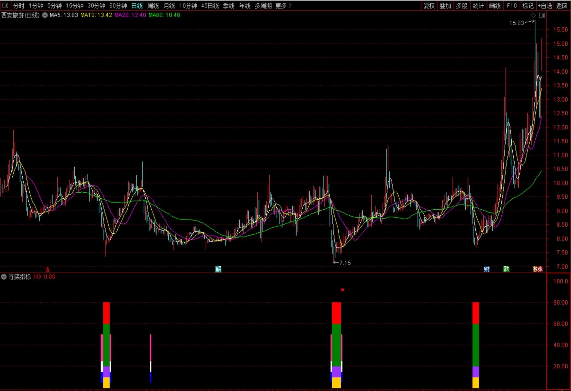Toggle the 叠加 overlay option

coord(446,6)
